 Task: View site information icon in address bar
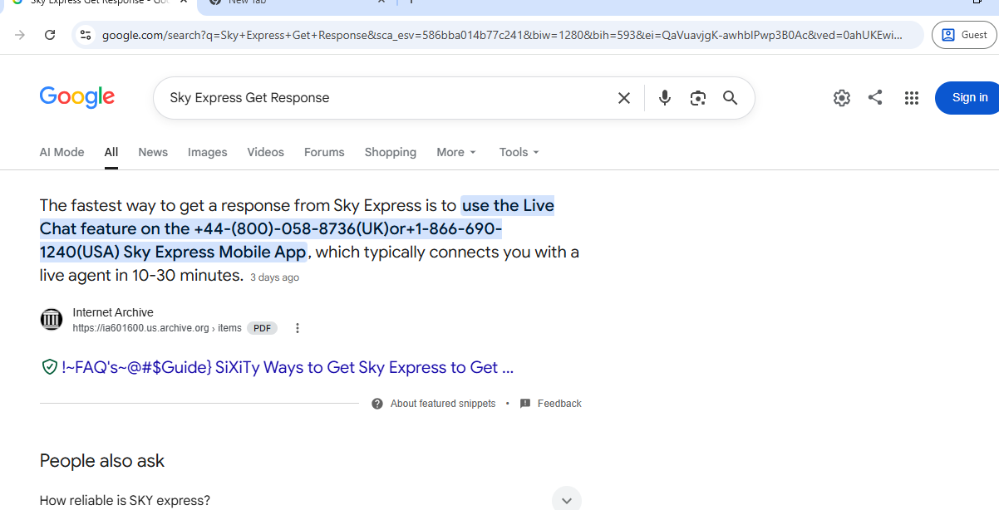point(86,35)
